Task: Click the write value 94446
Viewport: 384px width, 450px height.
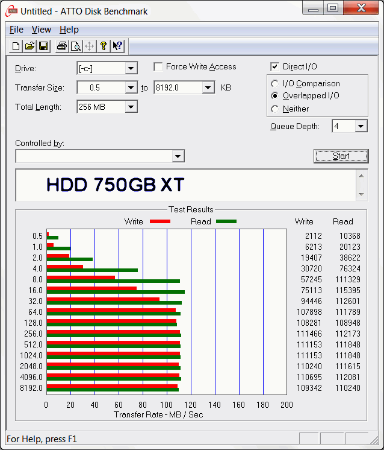Action: tap(311, 301)
